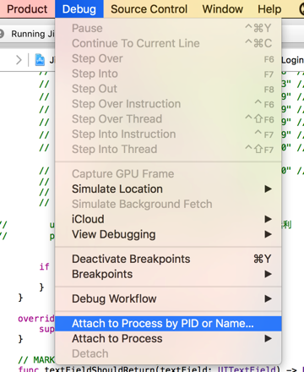304x372 pixels.
Task: Expand the View Debugging submenu arrow
Action: click(x=268, y=234)
